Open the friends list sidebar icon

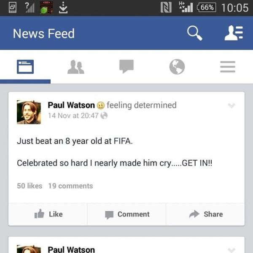[234, 33]
